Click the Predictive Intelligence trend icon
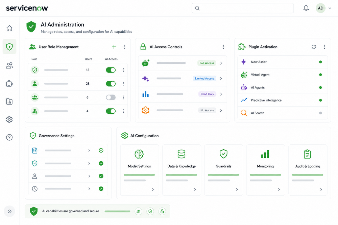This screenshot has width=338, height=225. click(x=244, y=100)
